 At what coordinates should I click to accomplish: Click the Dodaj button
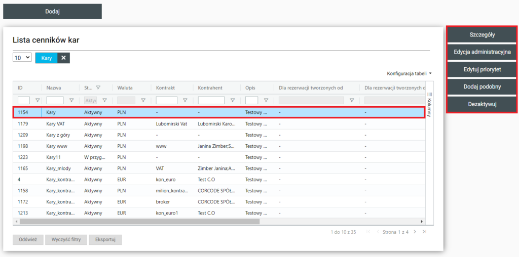click(x=53, y=12)
